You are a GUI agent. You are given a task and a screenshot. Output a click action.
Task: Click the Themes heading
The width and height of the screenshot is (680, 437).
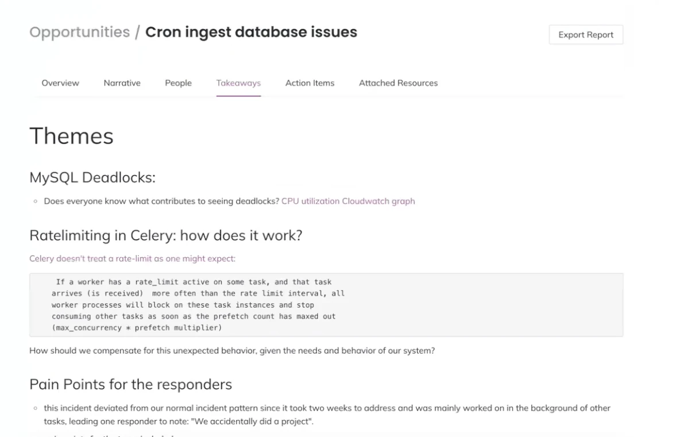coord(72,136)
